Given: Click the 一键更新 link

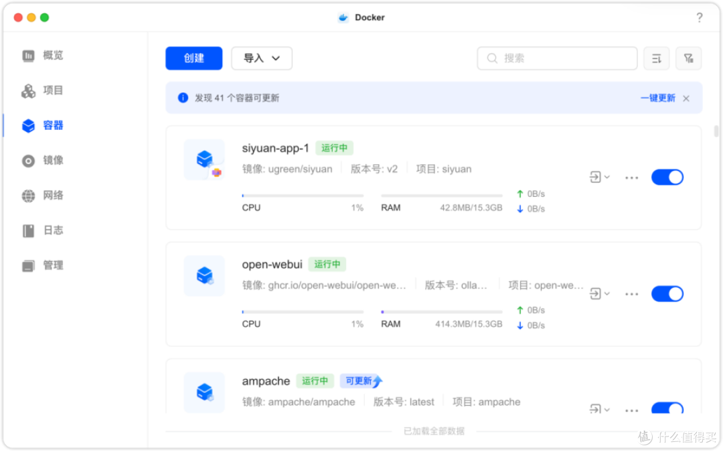Looking at the screenshot, I should (657, 98).
